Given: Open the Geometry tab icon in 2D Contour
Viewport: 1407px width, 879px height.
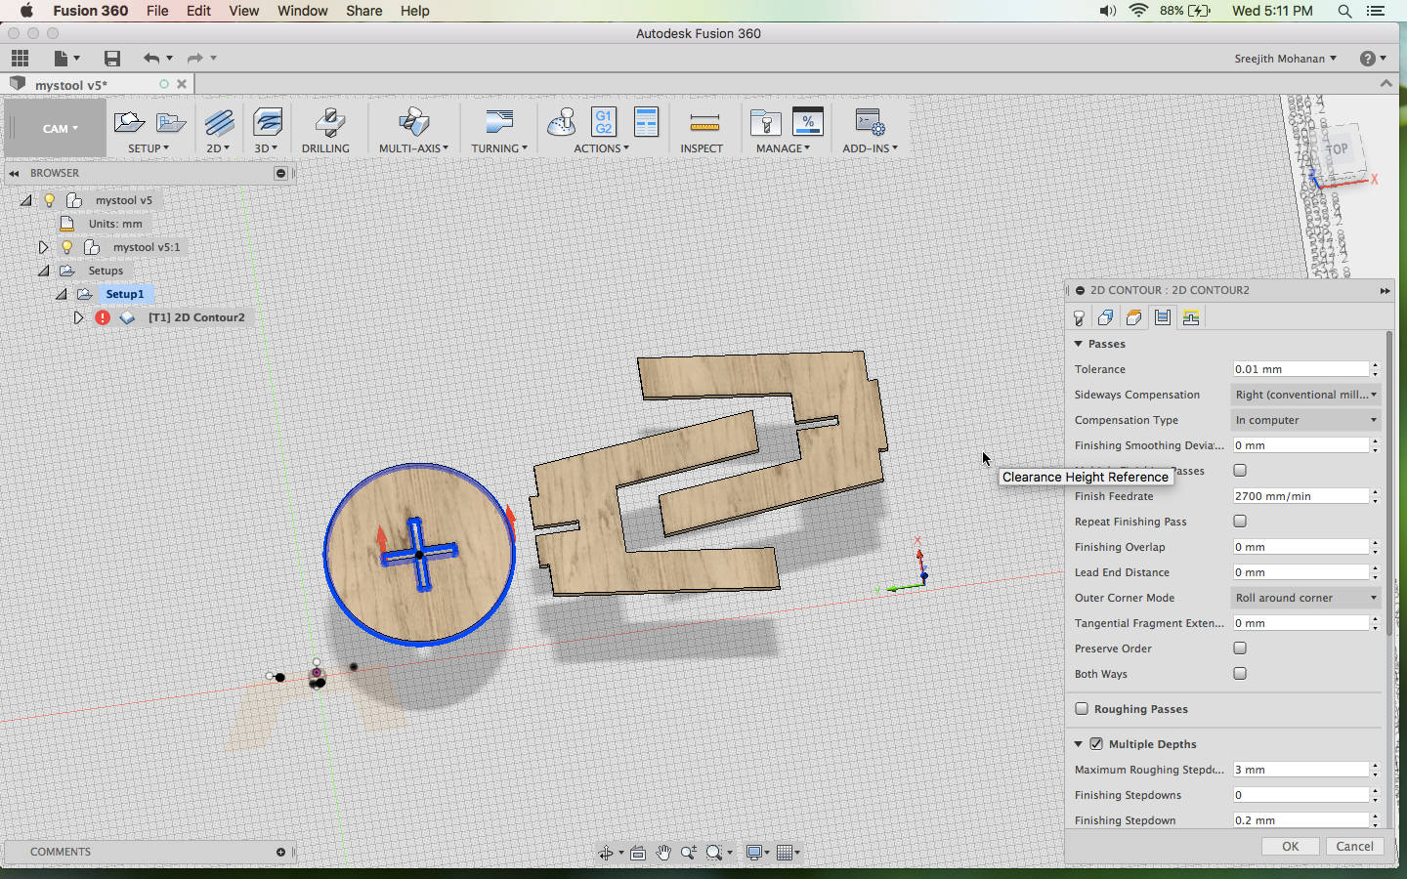Looking at the screenshot, I should tap(1106, 317).
